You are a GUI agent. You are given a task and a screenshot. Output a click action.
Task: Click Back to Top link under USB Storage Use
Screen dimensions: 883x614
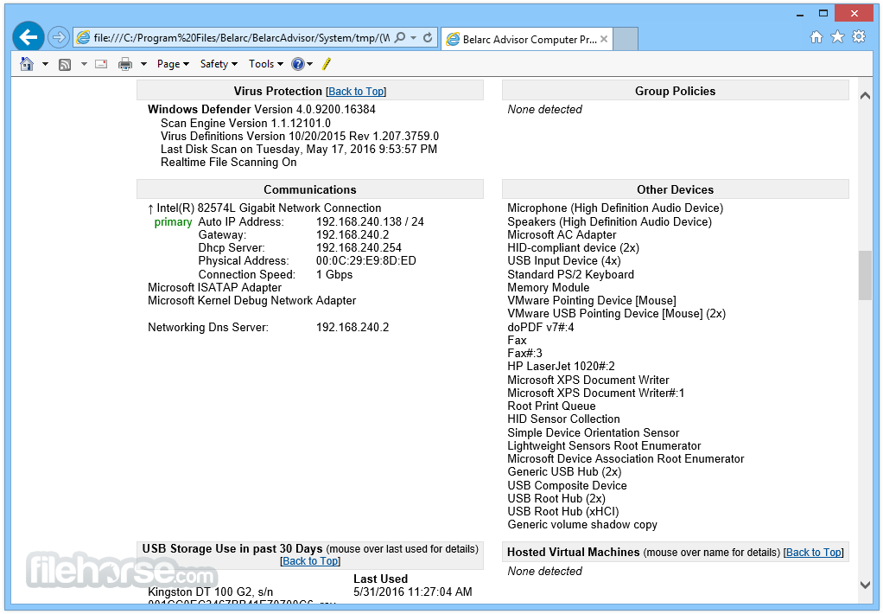[x=310, y=561]
